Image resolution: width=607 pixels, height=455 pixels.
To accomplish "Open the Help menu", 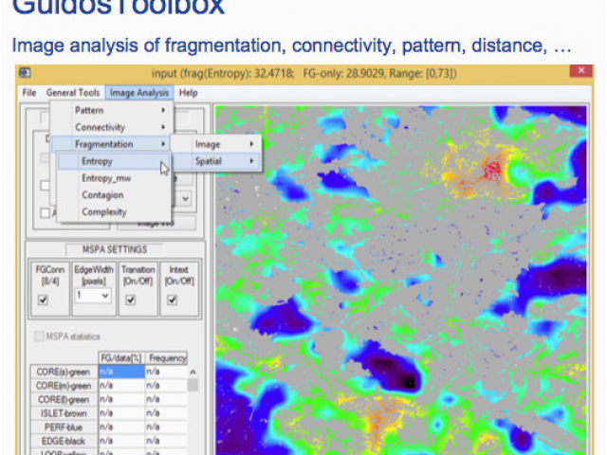I will pos(188,93).
